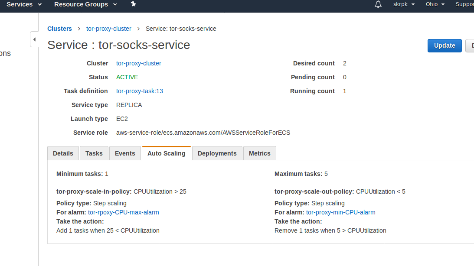The height and width of the screenshot is (266, 474).
Task: Open the notifications bell
Action: point(378,4)
